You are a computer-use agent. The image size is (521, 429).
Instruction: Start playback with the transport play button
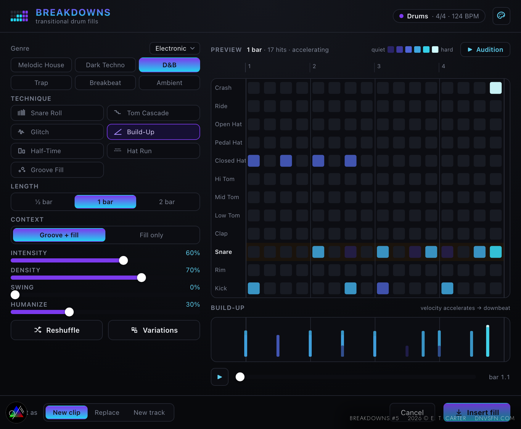coord(220,377)
